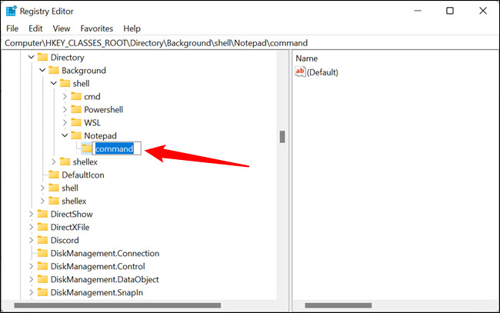Expand the Discord key

point(31,241)
